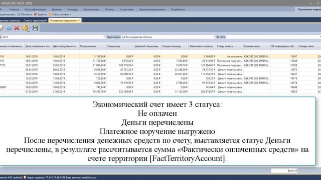Screen dimensions: 321x180
Task: Sort by Дата платежного по... column header
Action: pyautogui.click(x=38, y=46)
